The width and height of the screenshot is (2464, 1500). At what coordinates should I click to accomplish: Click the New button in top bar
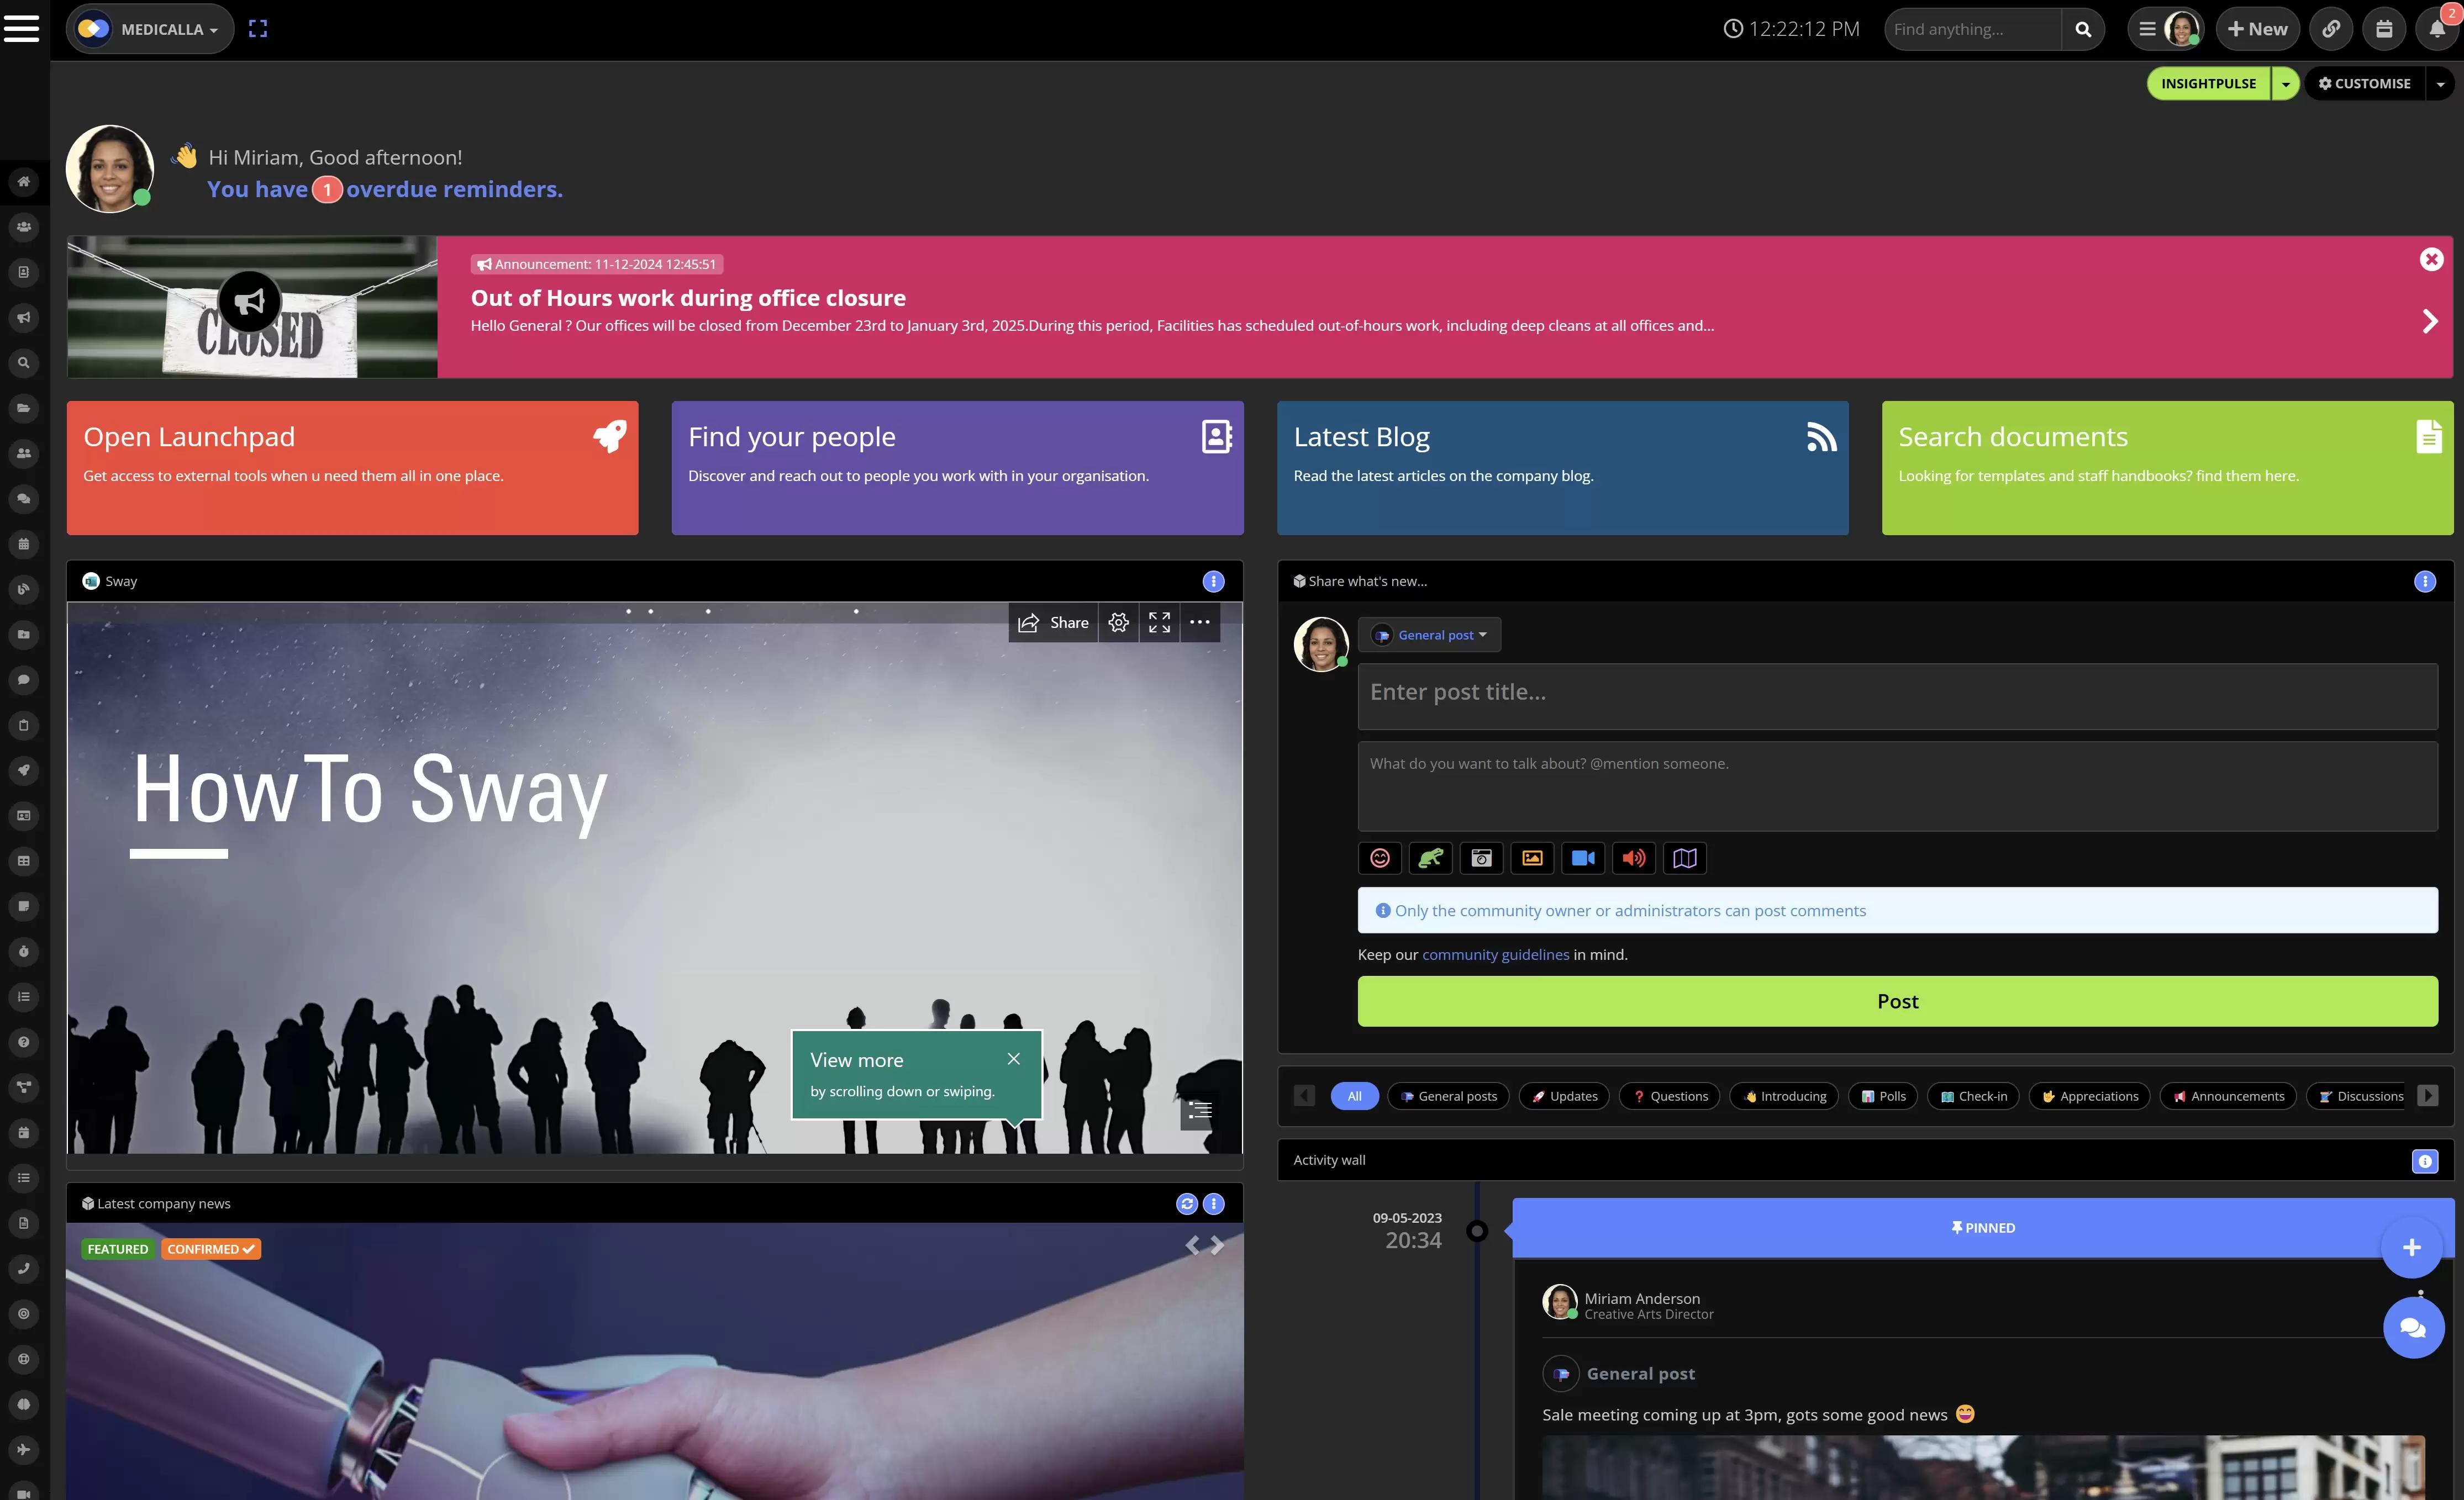[2258, 29]
